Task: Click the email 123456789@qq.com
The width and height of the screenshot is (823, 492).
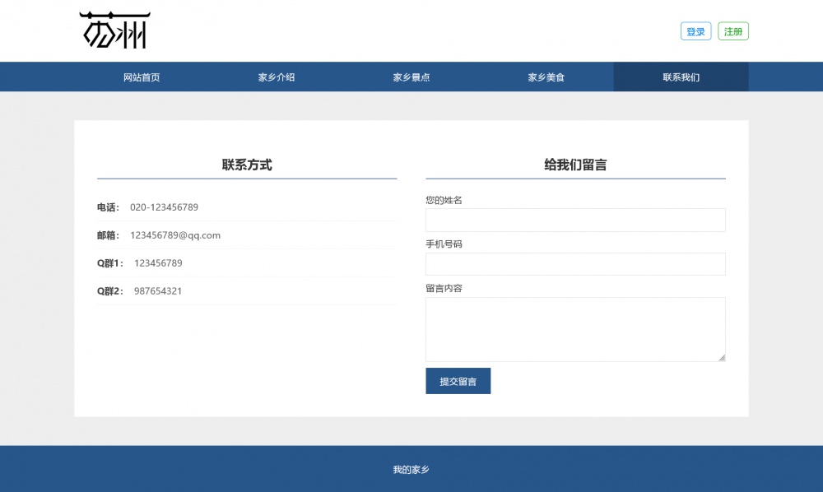Action: tap(175, 235)
